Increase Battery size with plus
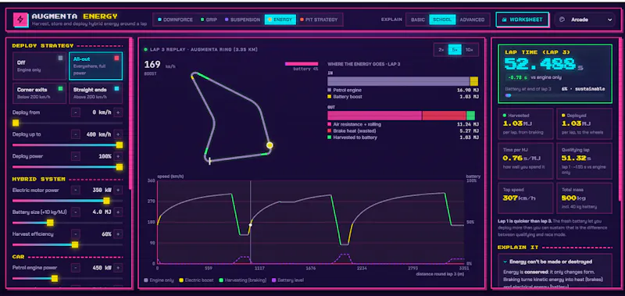This screenshot has width=625, height=296. 118,212
